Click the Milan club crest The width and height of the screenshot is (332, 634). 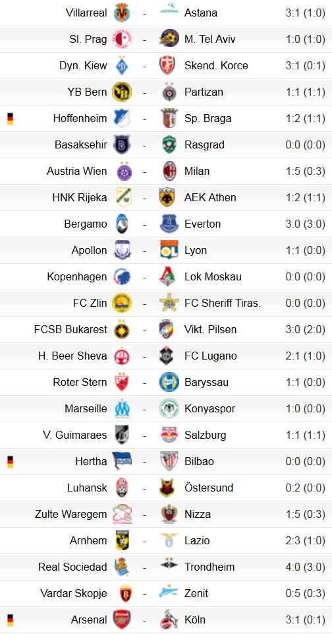coord(170,171)
